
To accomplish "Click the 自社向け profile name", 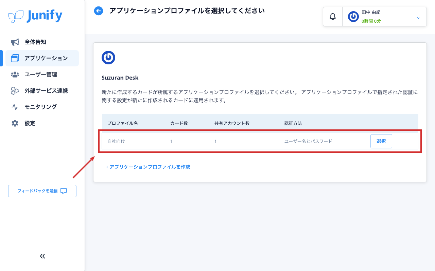I will [x=116, y=141].
